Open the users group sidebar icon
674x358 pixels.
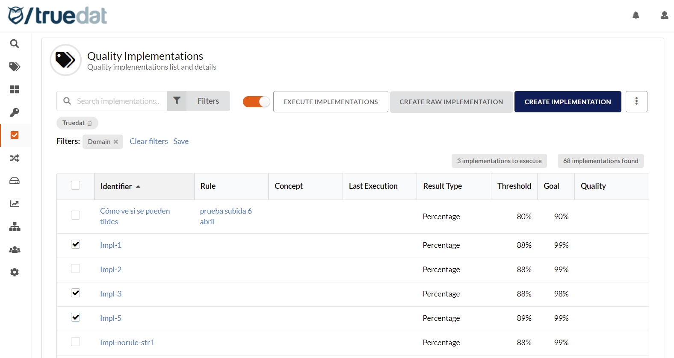(15, 249)
